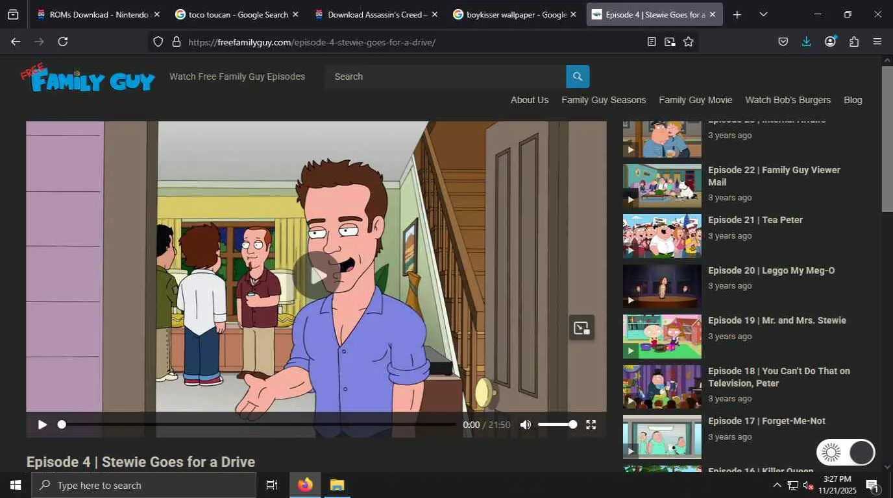Open File Explorer from the taskbar
Screen dimensions: 893x498
[x=337, y=485]
